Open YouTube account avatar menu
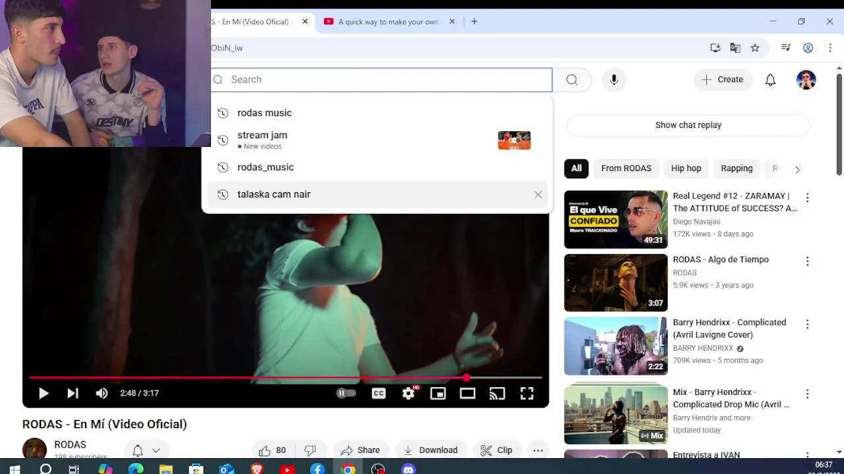Viewport: 844px width, 474px height. 806,80
